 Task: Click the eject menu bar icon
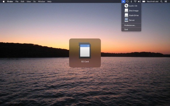(123, 1)
